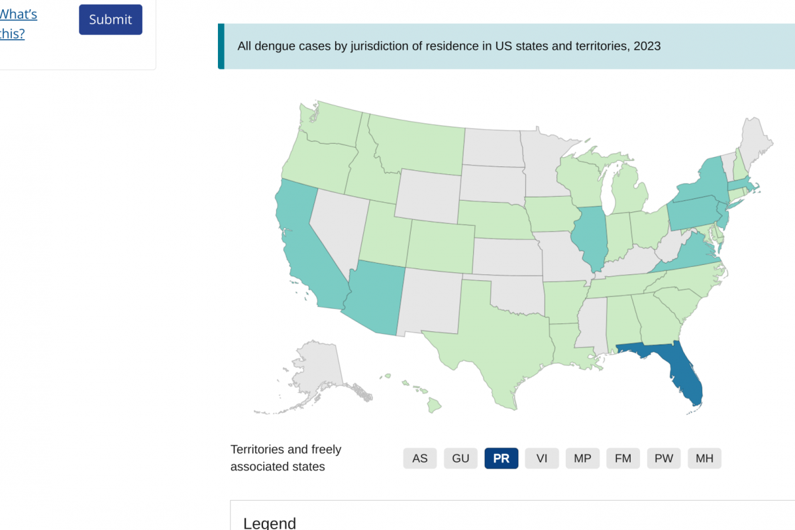Select the FM territory button
The image size is (795, 530).
623,458
